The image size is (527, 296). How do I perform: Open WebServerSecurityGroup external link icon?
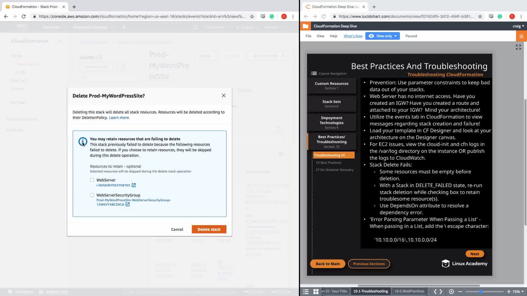pos(128,204)
